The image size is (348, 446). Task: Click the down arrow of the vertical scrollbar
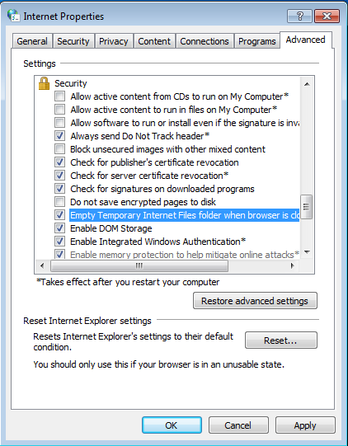pyautogui.click(x=307, y=251)
